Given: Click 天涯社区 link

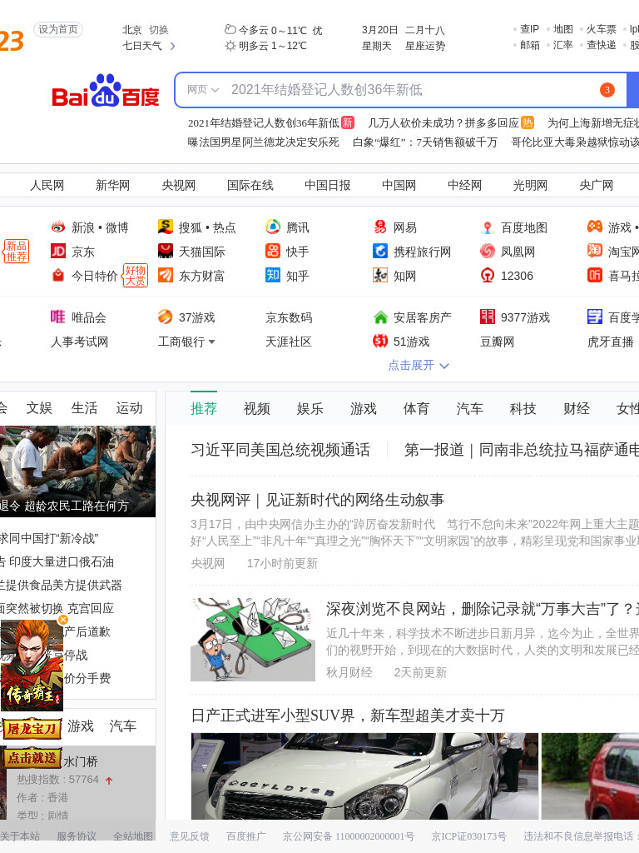Looking at the screenshot, I should click(x=289, y=342).
